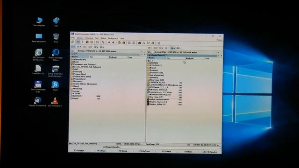Click the F6 ZmPrzen button

[144, 151]
